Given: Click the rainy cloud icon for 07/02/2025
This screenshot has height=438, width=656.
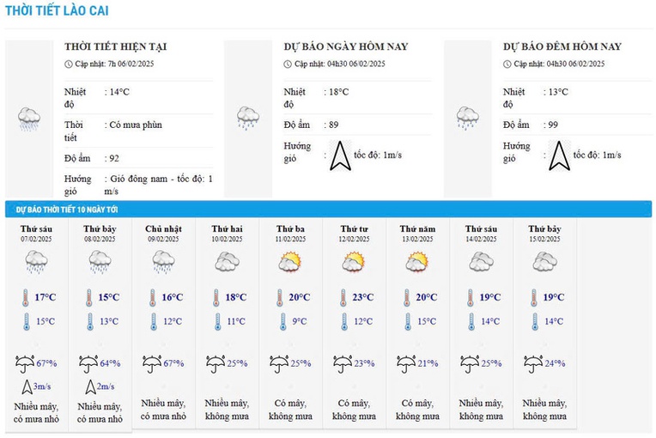Looking at the screenshot, I should (x=36, y=262).
